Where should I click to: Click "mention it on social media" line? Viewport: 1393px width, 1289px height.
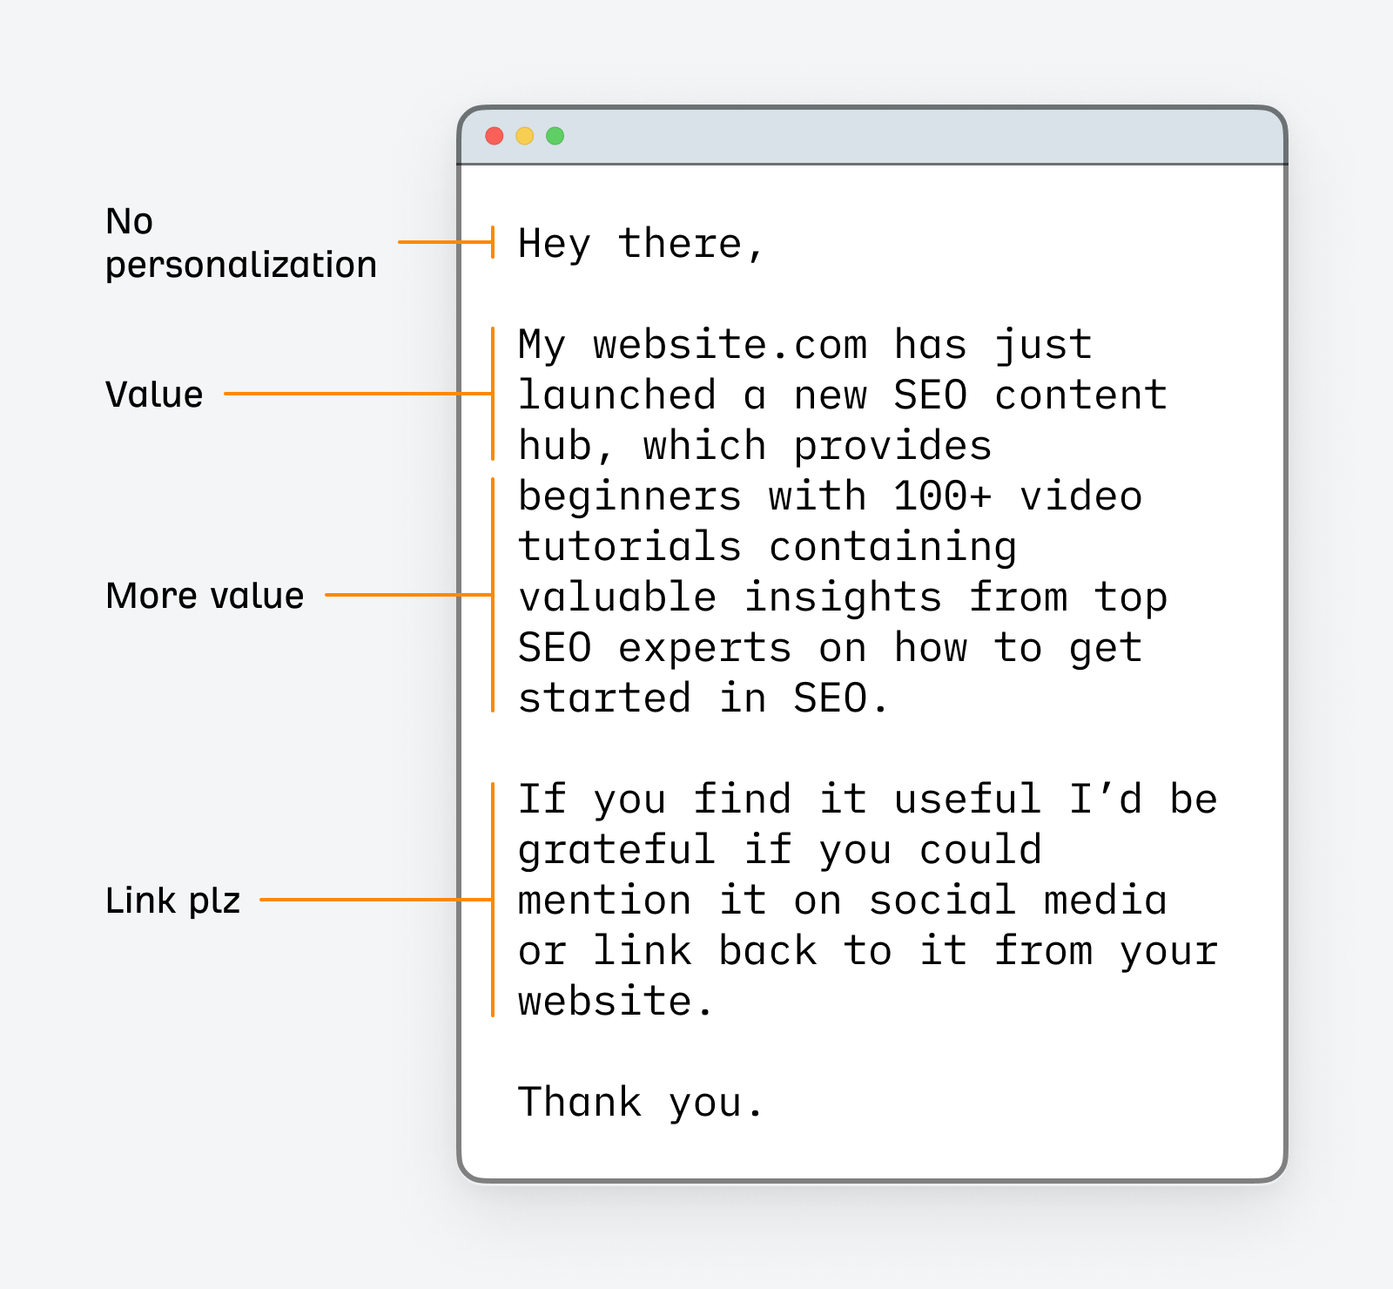[842, 901]
